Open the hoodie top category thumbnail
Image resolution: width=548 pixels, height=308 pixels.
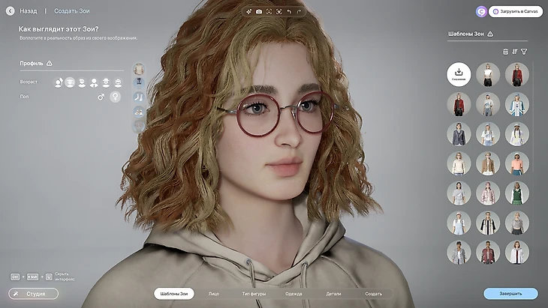pos(139,69)
